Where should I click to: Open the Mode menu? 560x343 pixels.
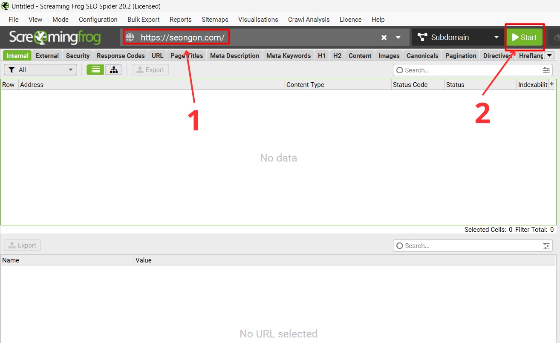click(x=61, y=20)
